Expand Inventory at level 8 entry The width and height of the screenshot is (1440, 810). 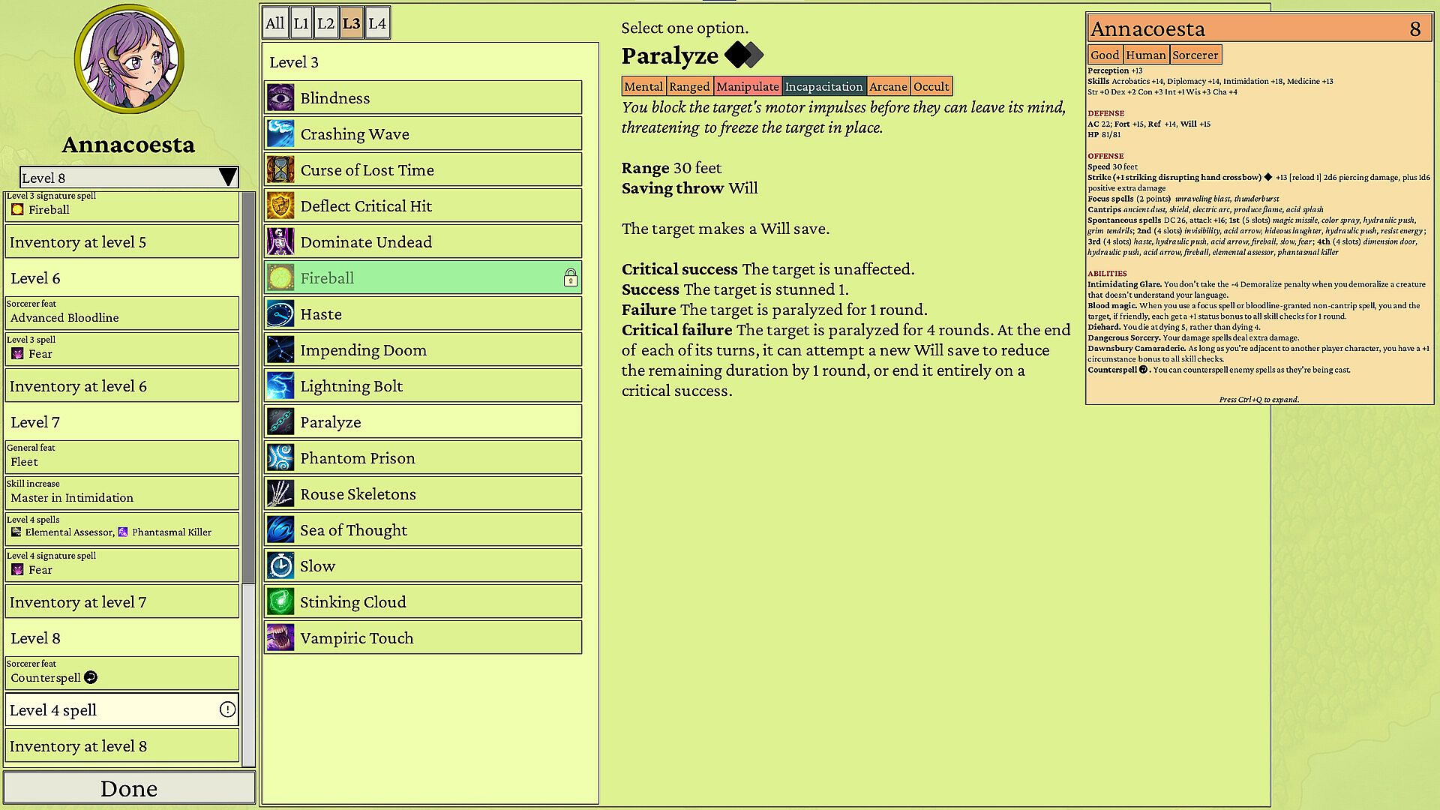(121, 746)
